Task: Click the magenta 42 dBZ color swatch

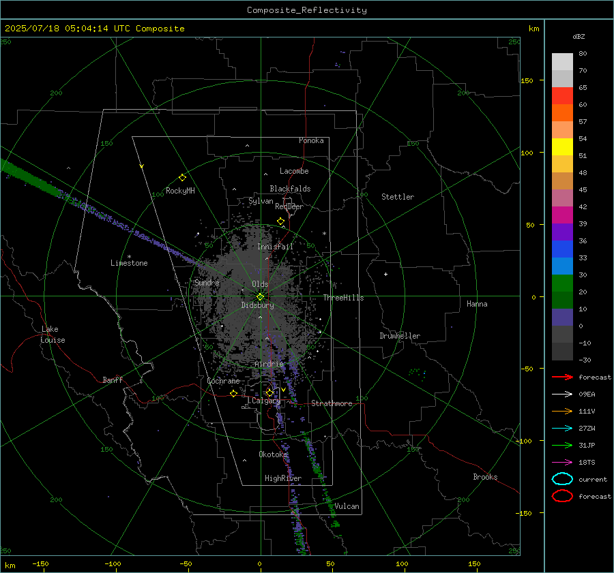Action: (x=562, y=215)
